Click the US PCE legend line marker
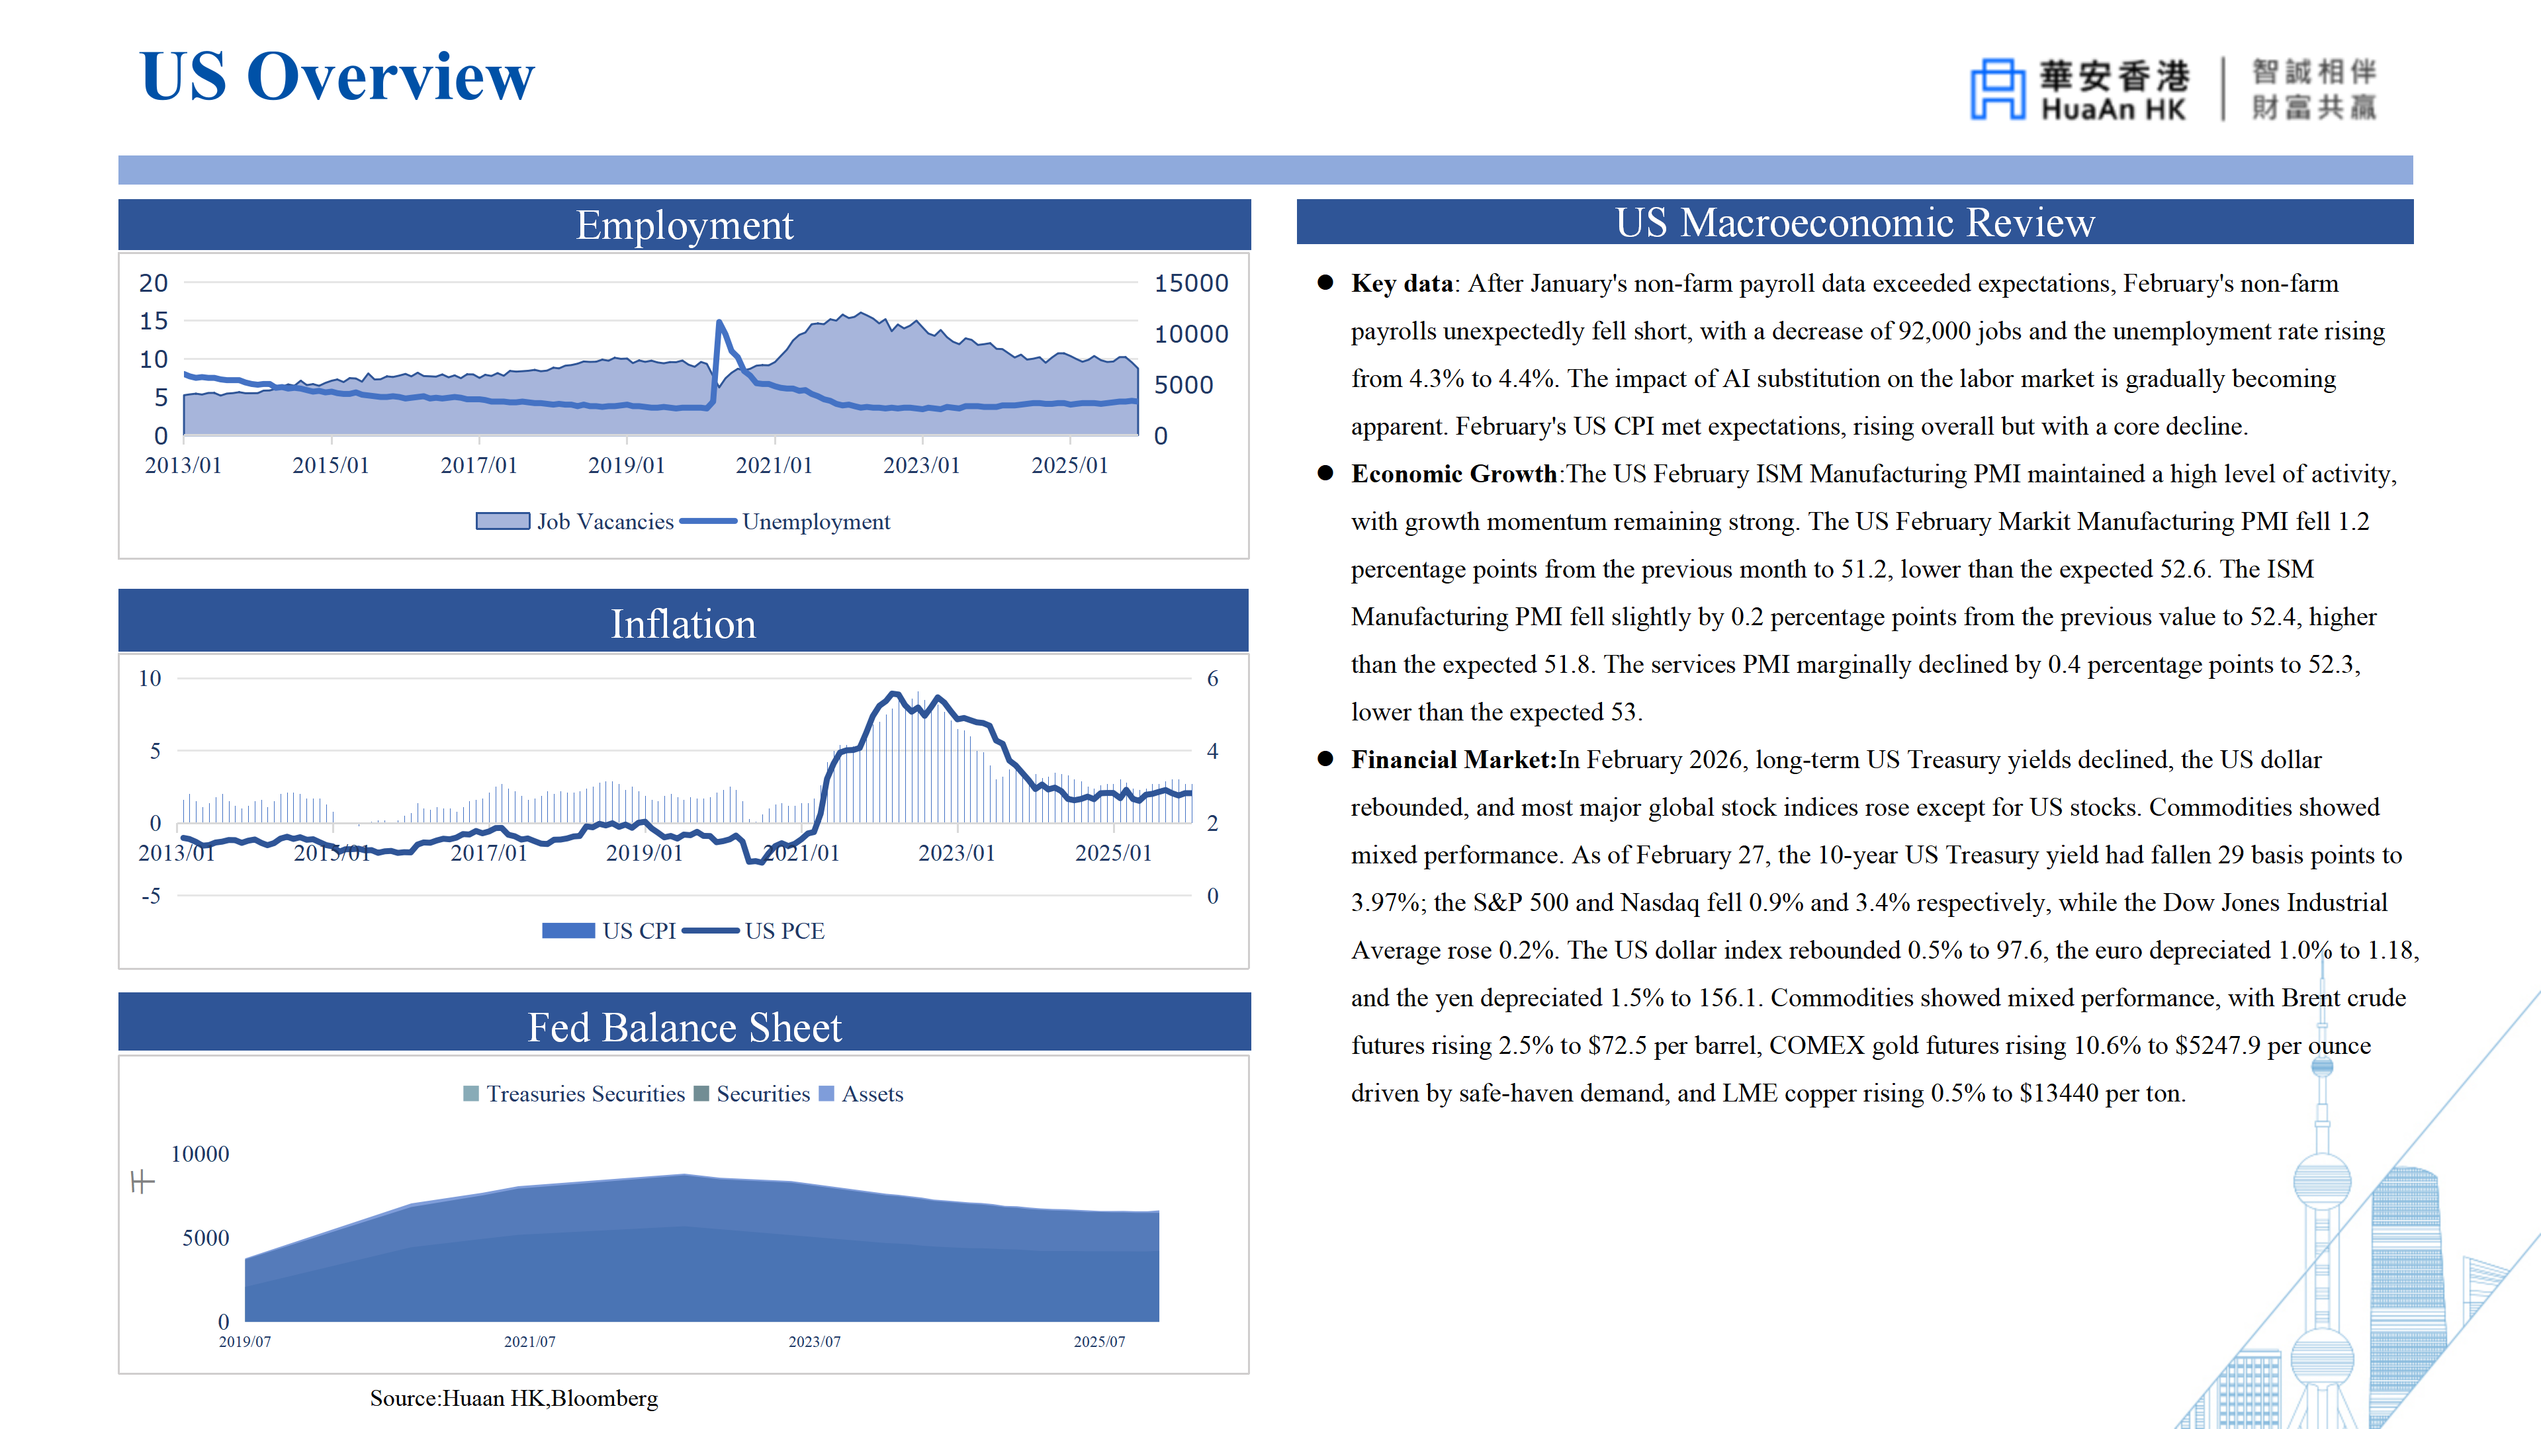 (710, 930)
